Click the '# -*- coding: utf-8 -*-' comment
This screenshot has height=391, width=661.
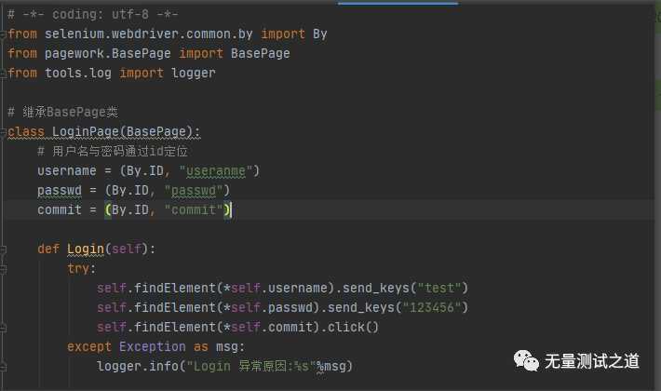pyautogui.click(x=93, y=15)
